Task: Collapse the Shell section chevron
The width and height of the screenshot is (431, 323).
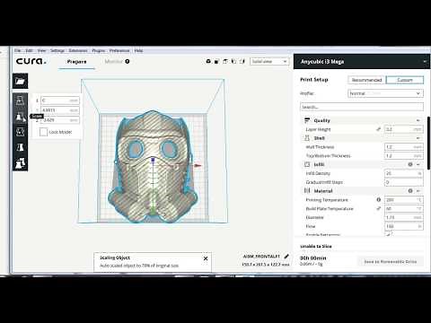Action: [x=418, y=138]
